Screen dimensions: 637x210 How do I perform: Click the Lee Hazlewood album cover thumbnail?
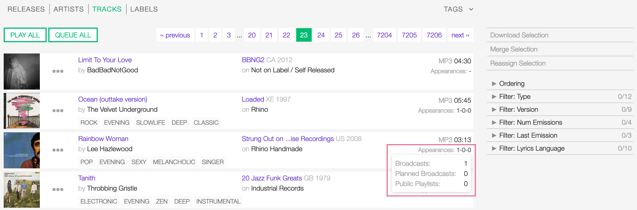22,150
